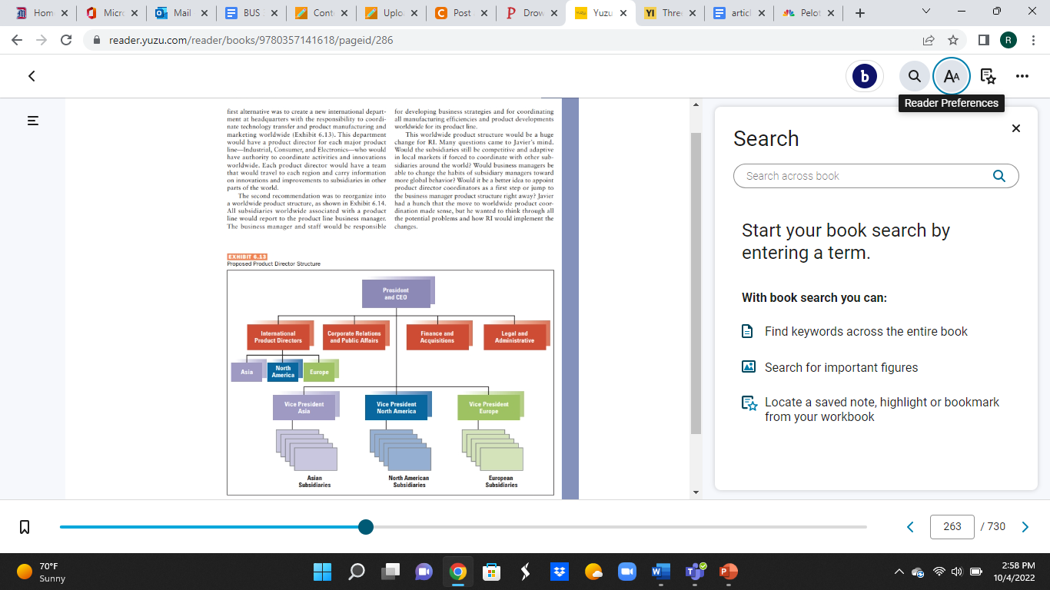Open the notes and highlights workbook icon

click(x=989, y=76)
